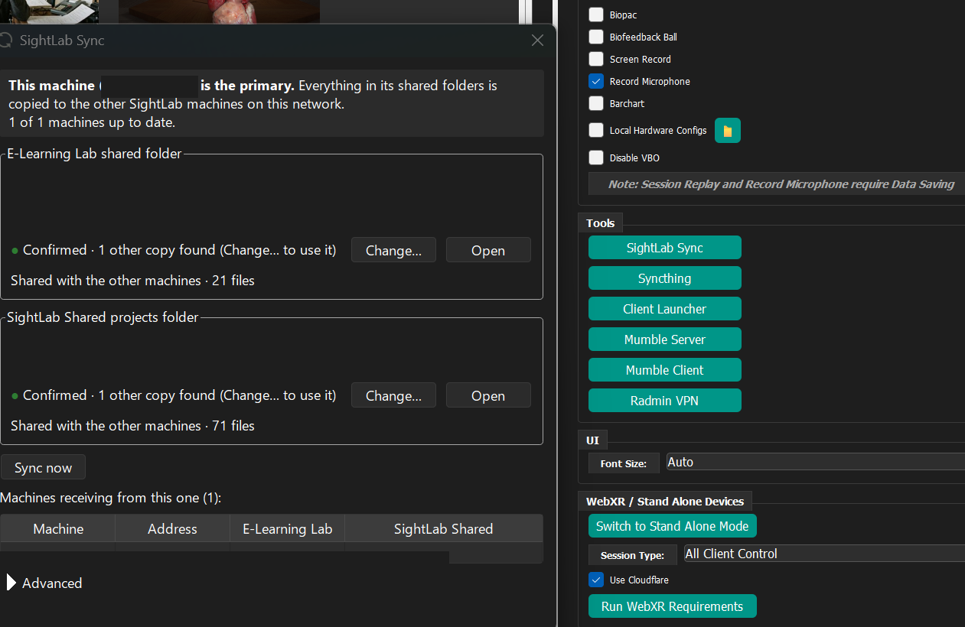Check the Local Hardware Configs box
This screenshot has width=965, height=627.
coord(596,130)
